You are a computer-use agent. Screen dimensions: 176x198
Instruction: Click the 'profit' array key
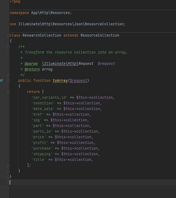point(39,143)
